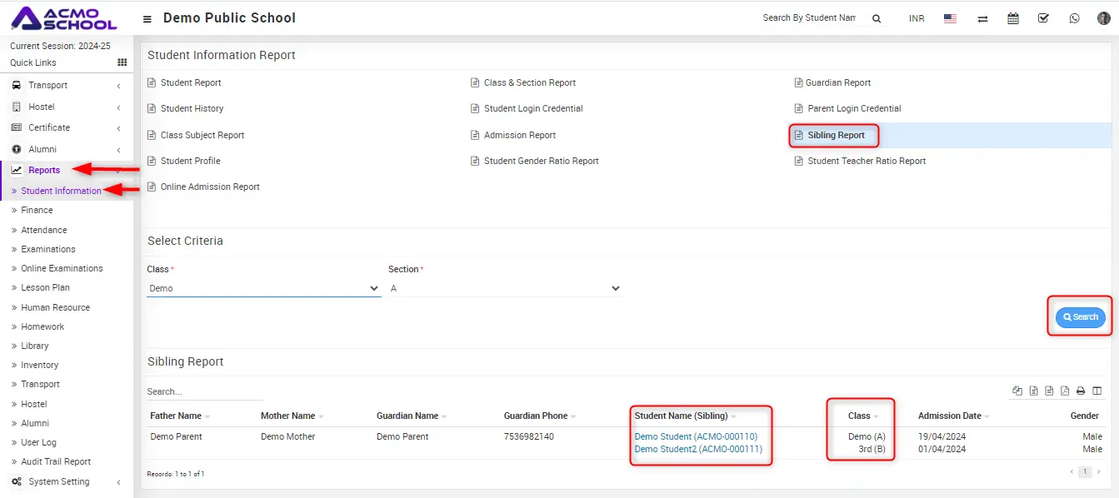Select Finance under Reports menu

(37, 210)
